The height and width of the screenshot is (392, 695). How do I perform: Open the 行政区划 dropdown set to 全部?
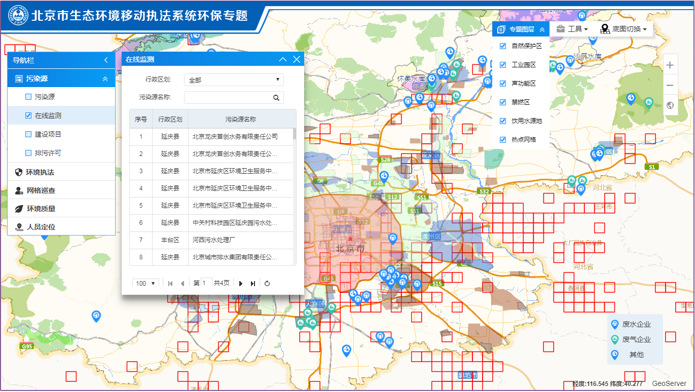(234, 80)
